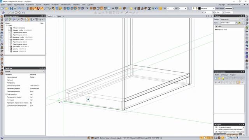Click the new document icon in toolbar
This screenshot has height=140, width=249.
tap(2, 8)
